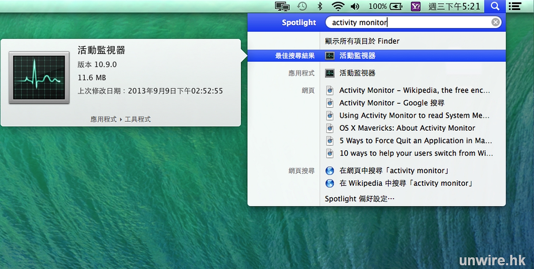
Task: Click the Spotlight magnifying glass icon
Action: click(495, 6)
